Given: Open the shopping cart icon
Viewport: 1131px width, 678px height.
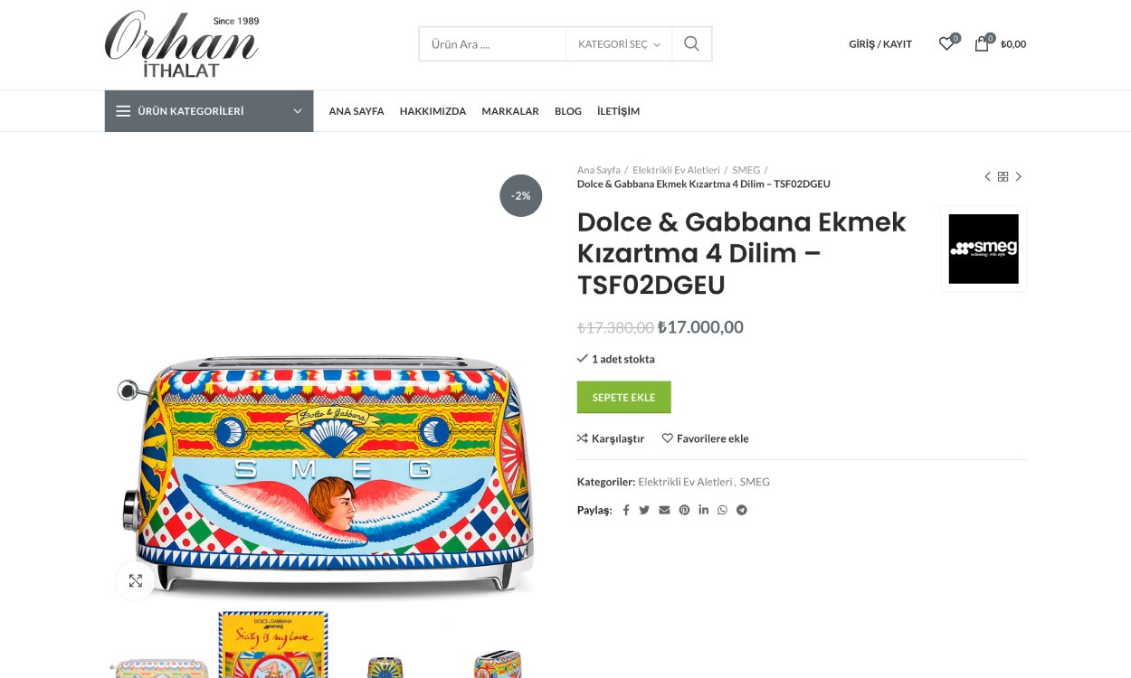Looking at the screenshot, I should (x=982, y=43).
